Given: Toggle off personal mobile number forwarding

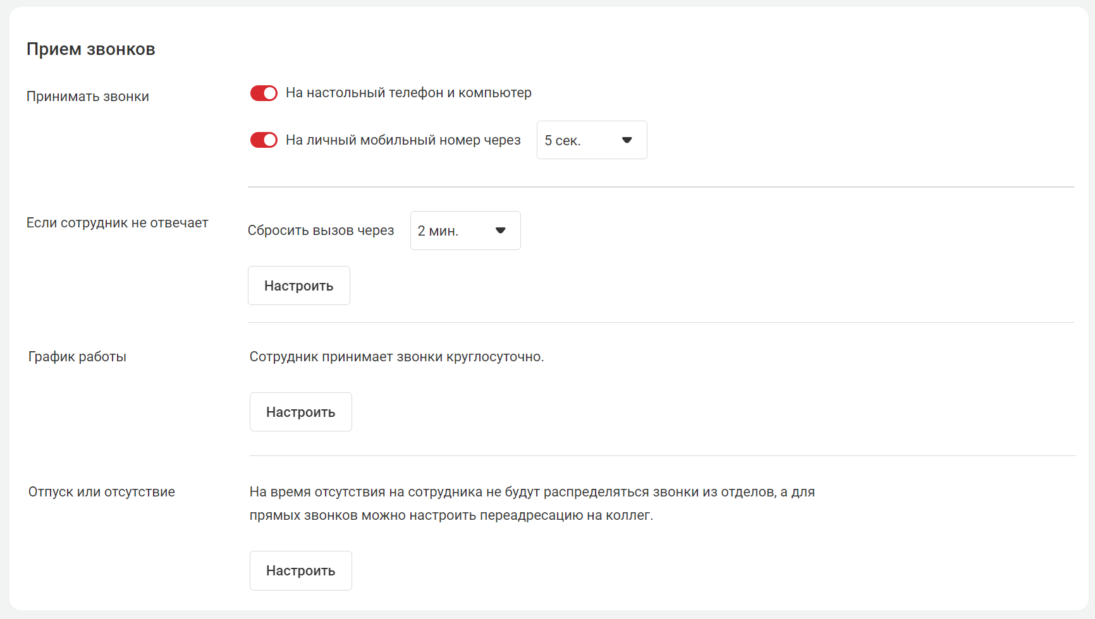Looking at the screenshot, I should 264,140.
